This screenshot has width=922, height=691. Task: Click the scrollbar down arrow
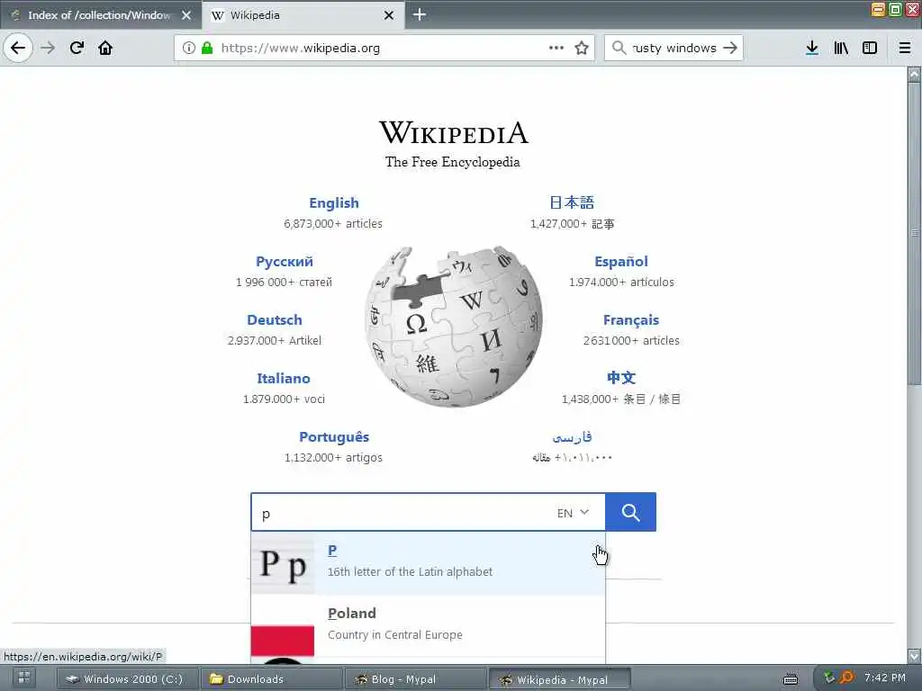(x=914, y=655)
